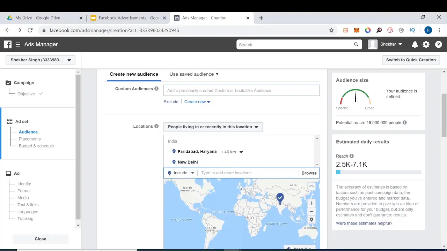The width and height of the screenshot is (447, 251).
Task: Open Use saved audience dropdown
Action: (x=194, y=74)
